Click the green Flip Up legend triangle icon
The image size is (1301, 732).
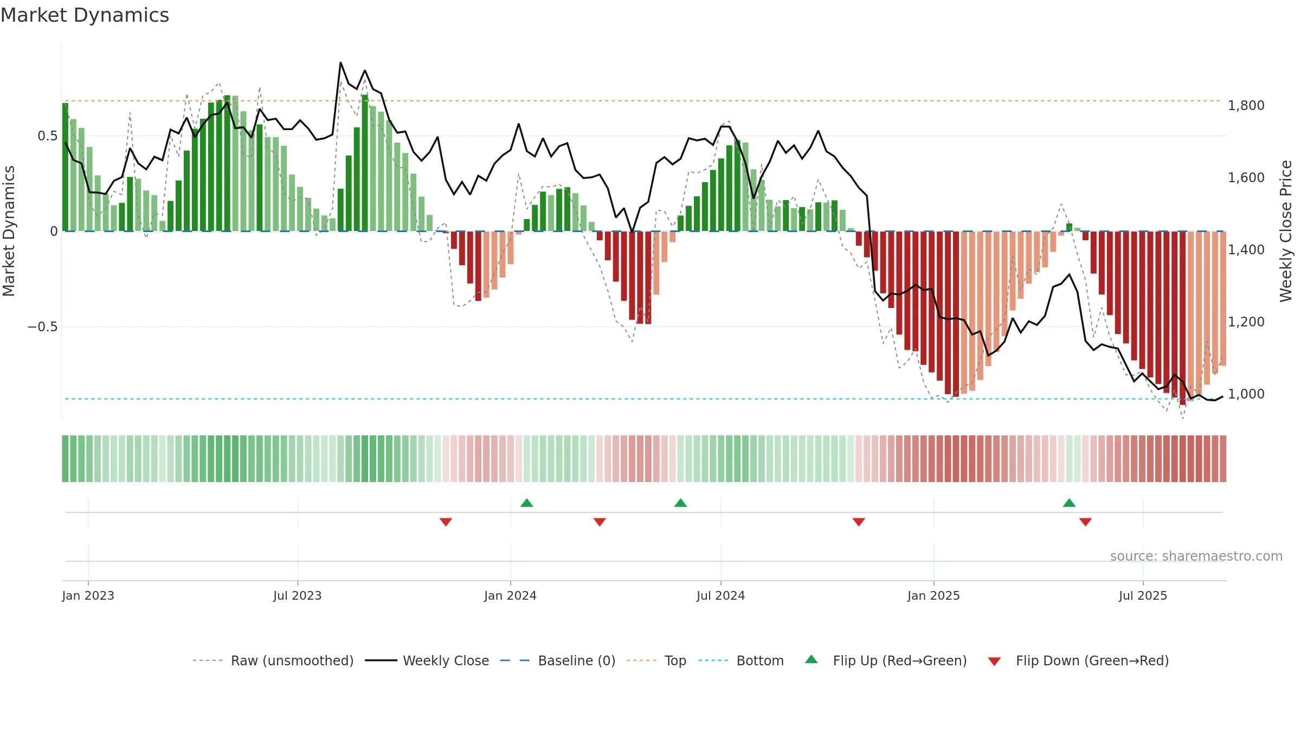[811, 659]
